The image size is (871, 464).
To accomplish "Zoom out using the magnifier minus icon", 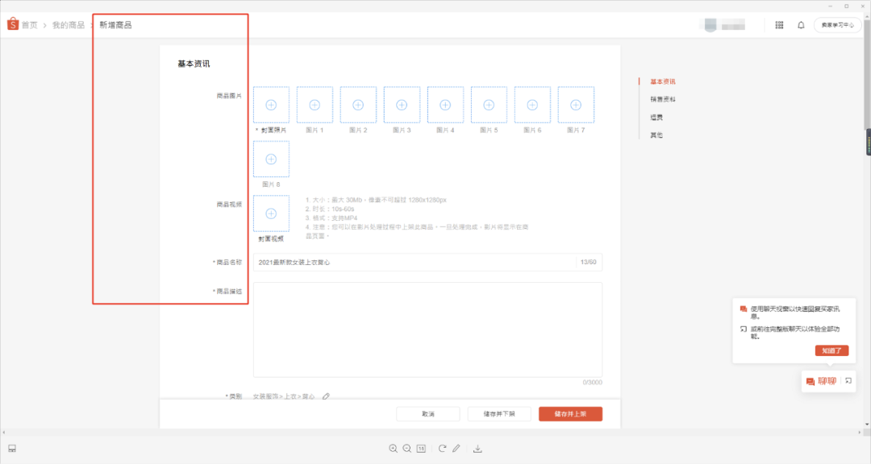I will (407, 449).
